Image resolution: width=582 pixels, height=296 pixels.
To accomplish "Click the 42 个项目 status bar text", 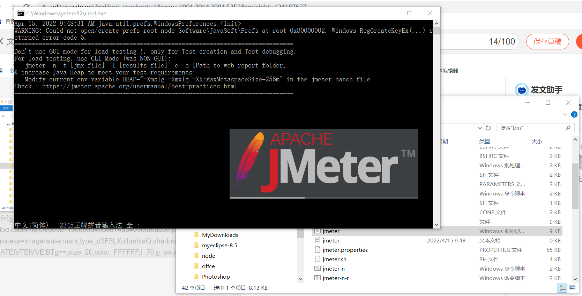I will click(193, 288).
